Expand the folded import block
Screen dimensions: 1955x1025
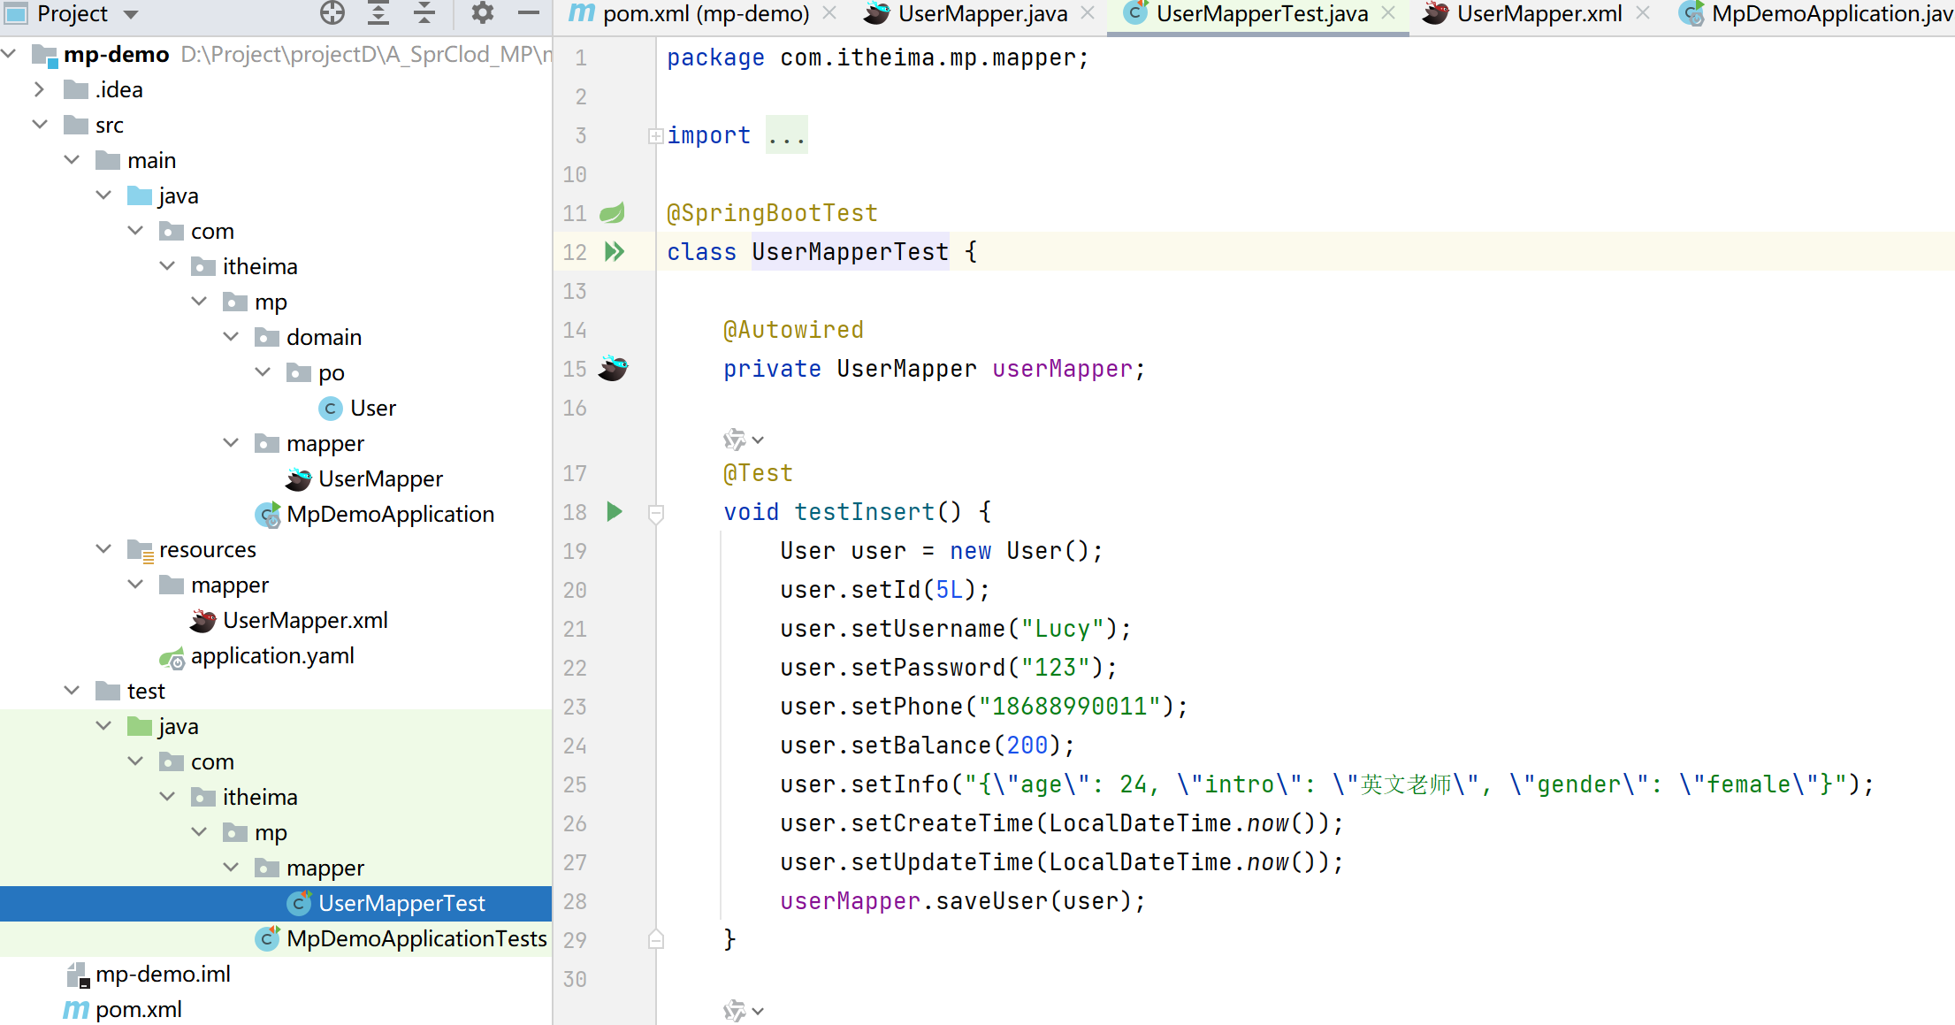[655, 135]
